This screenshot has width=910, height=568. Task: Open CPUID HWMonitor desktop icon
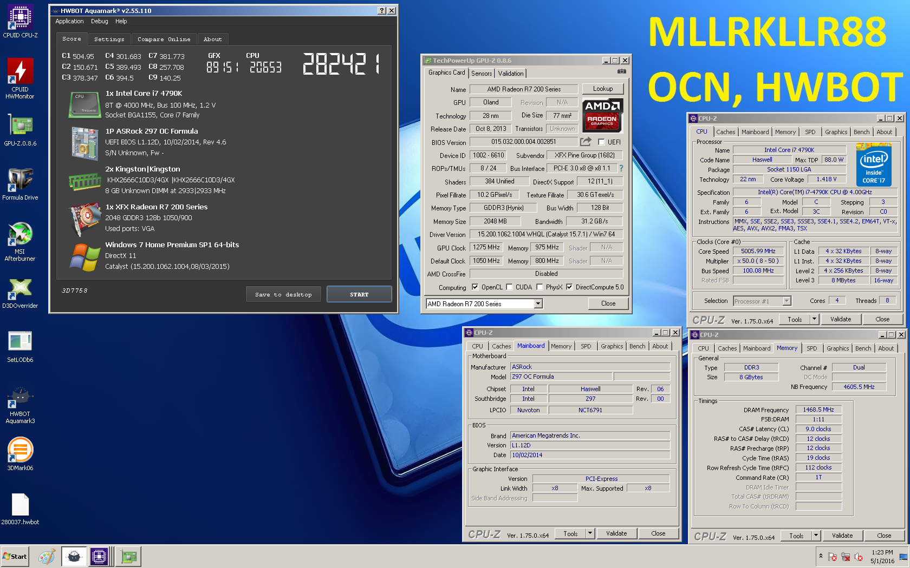(x=20, y=79)
